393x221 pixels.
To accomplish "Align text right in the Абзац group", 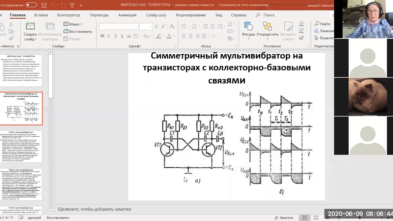I will (x=197, y=36).
